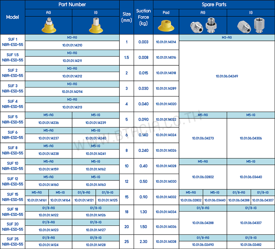The image size is (275, 249).
Task: Select model 'SUF 25 NBR-ESD-55'
Action: [13, 242]
